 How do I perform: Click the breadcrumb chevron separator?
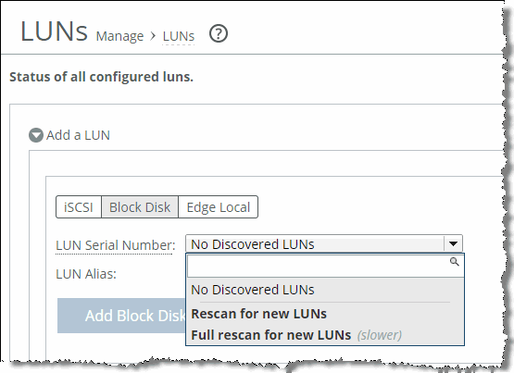153,36
